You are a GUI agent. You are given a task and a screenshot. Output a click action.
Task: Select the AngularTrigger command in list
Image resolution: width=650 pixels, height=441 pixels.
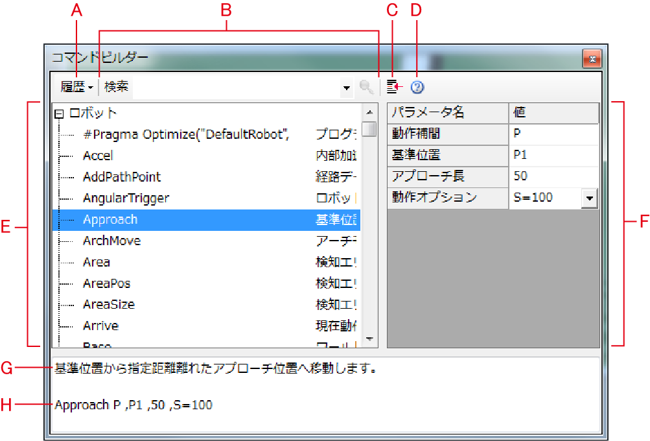click(126, 198)
